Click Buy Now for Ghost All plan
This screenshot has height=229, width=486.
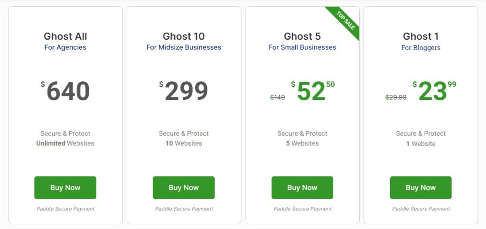[65, 187]
